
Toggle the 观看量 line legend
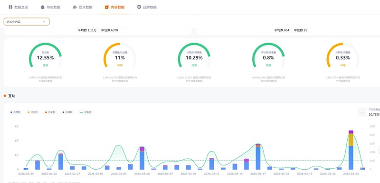(x=85, y=112)
